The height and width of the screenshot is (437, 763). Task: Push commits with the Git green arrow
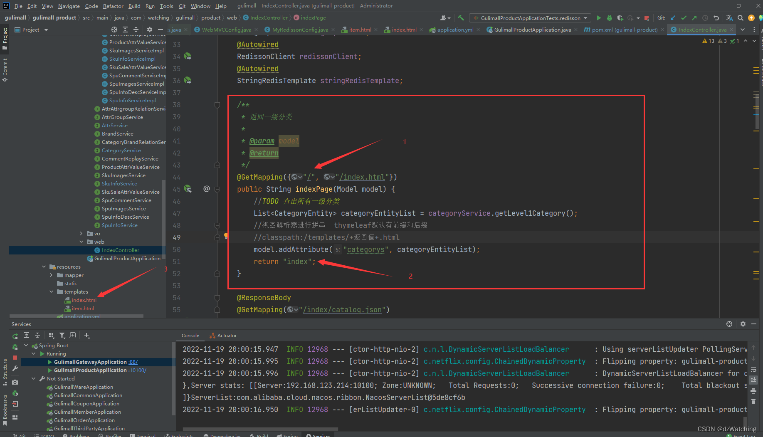click(x=694, y=18)
